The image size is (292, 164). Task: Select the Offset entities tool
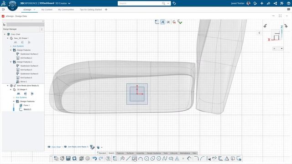click(220, 159)
